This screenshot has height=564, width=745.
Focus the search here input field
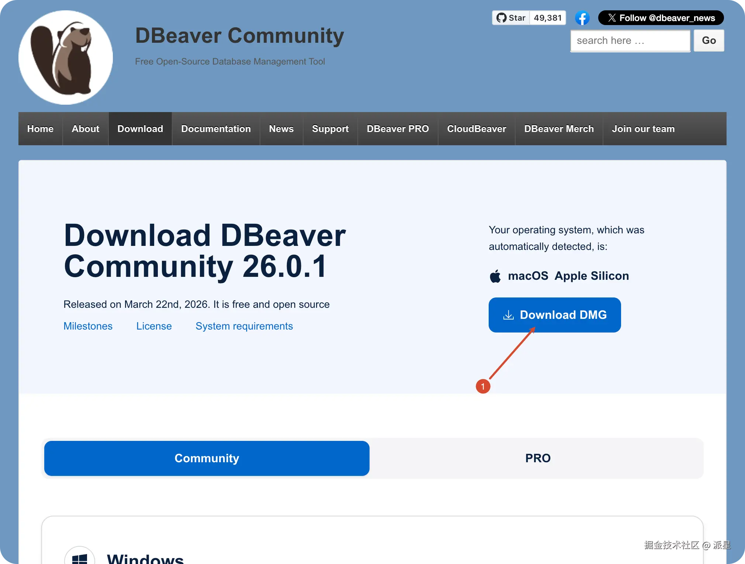[x=630, y=41]
